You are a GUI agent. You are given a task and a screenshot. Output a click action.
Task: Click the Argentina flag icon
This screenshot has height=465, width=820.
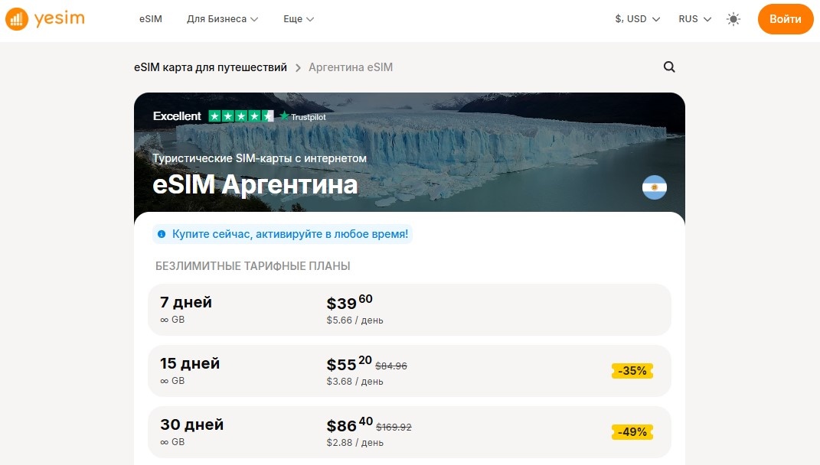655,187
